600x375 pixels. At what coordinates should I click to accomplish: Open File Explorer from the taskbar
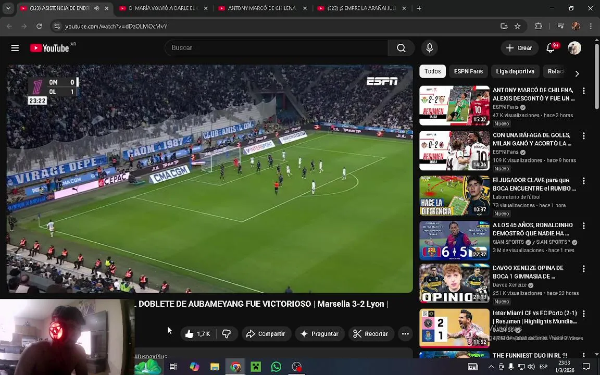pos(215,367)
